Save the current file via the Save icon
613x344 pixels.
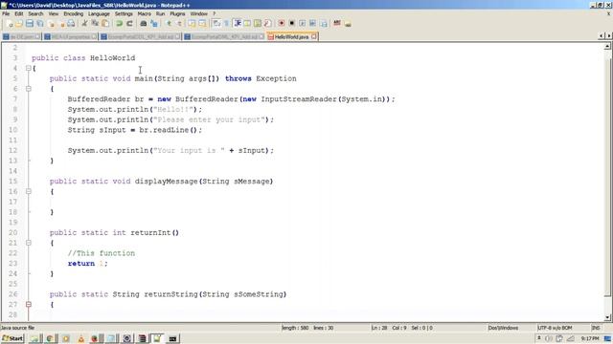(30, 24)
